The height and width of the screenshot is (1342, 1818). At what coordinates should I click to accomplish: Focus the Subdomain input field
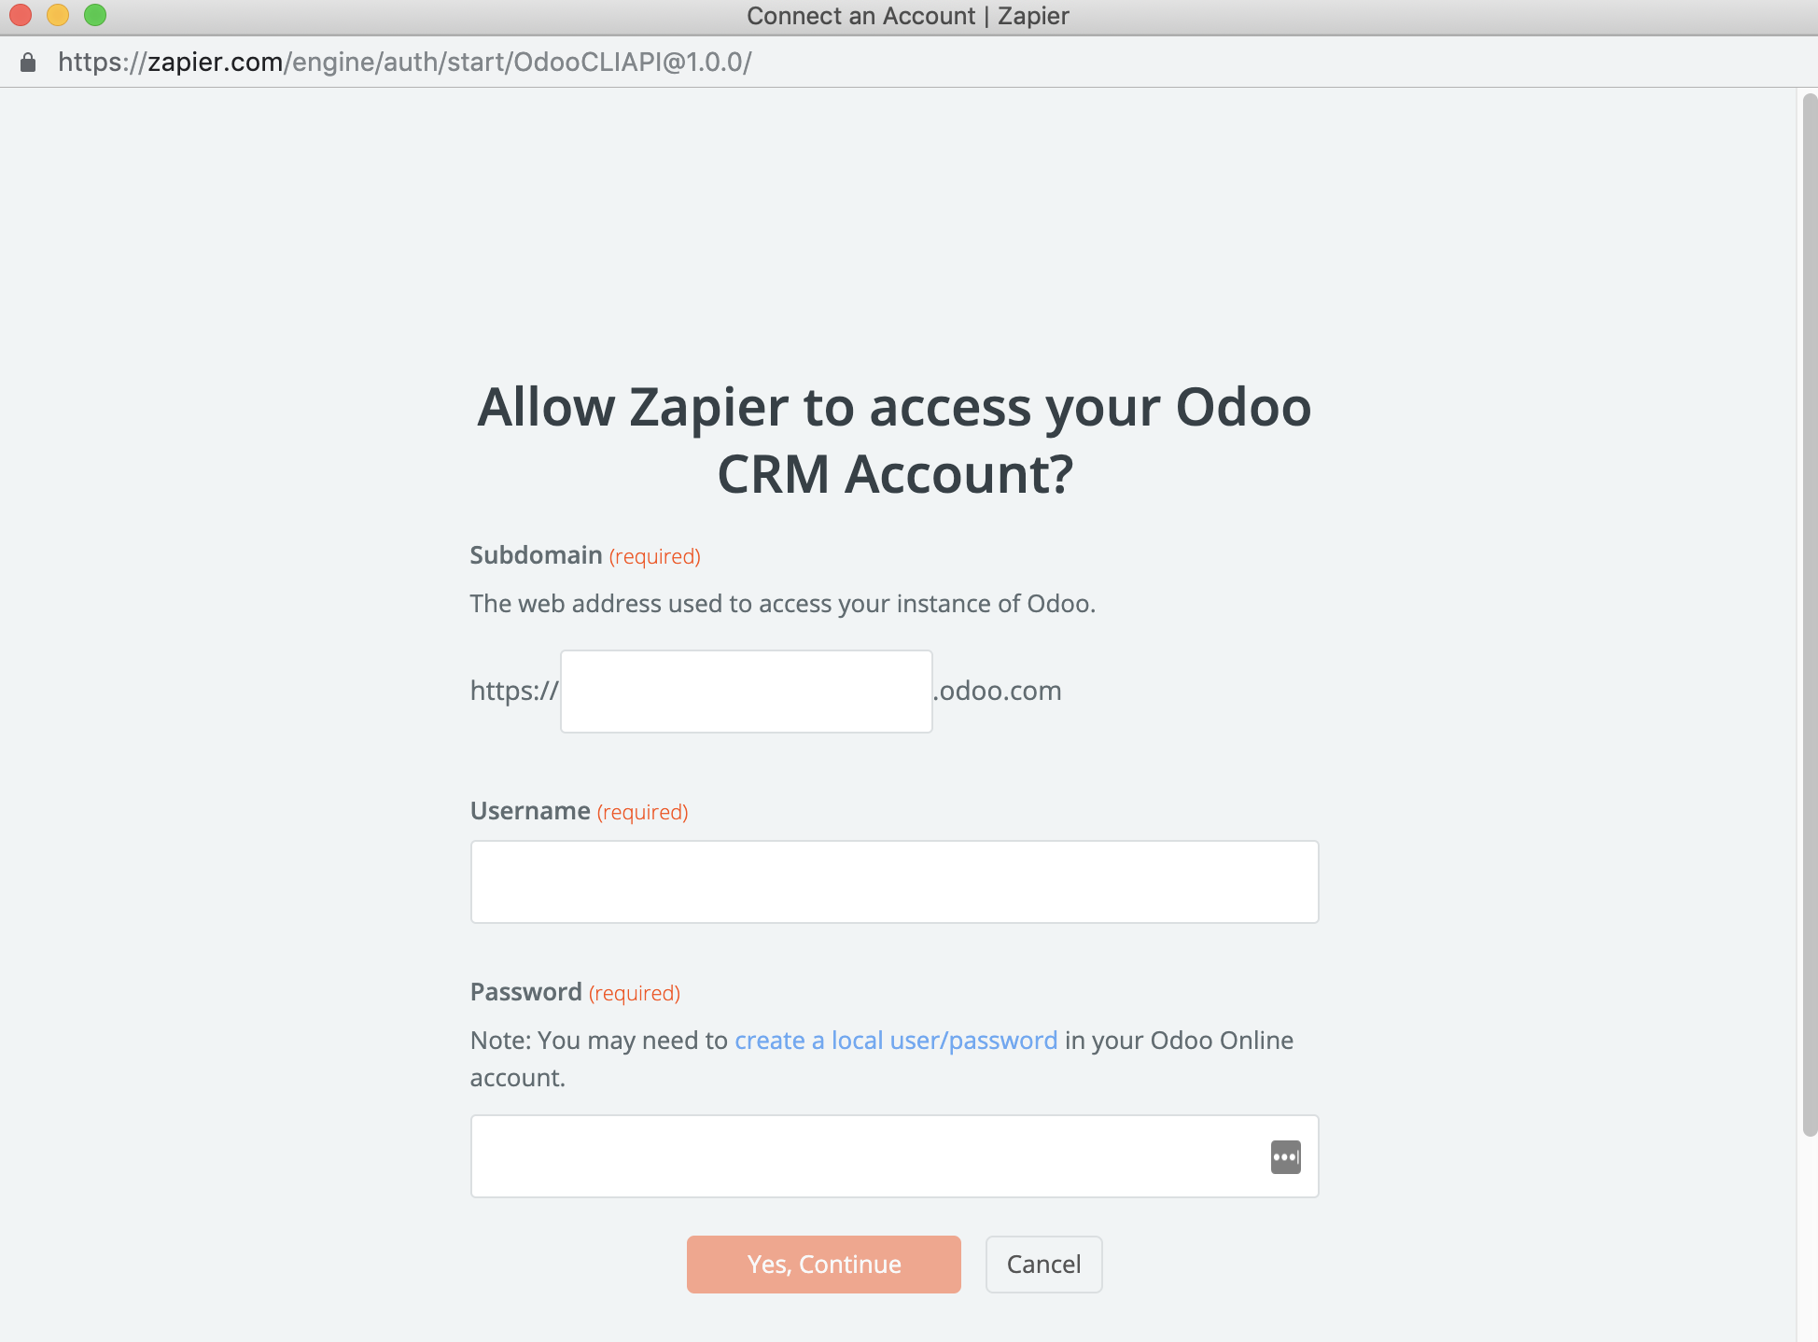coord(746,692)
